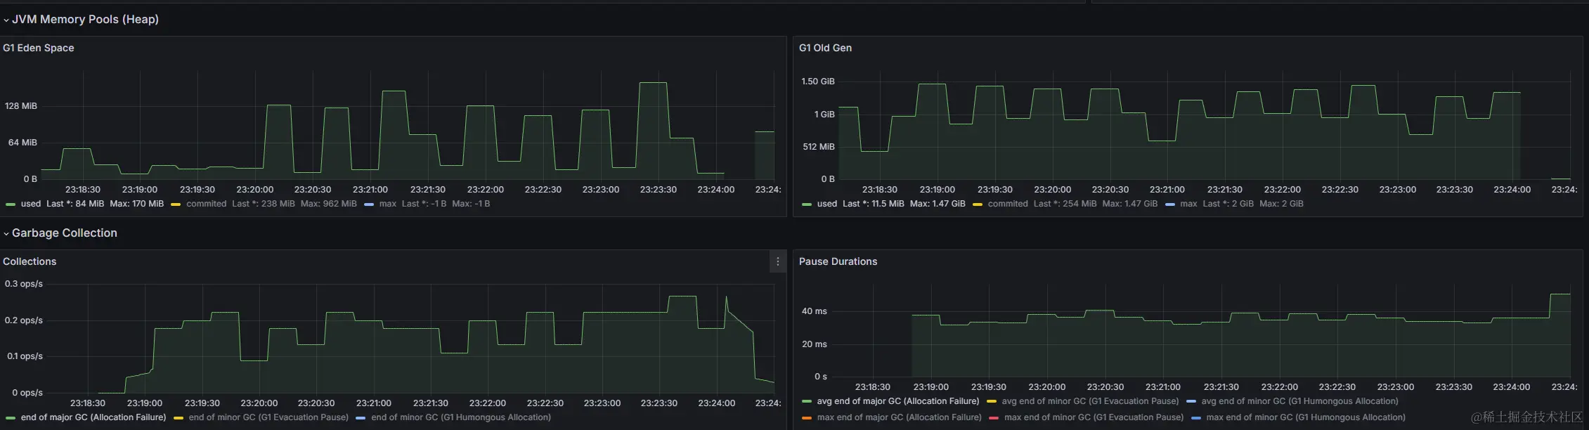1589x430 pixels.
Task: Click 'Max: 2 GiB' value in G1 Old Gen legend
Action: [1281, 204]
